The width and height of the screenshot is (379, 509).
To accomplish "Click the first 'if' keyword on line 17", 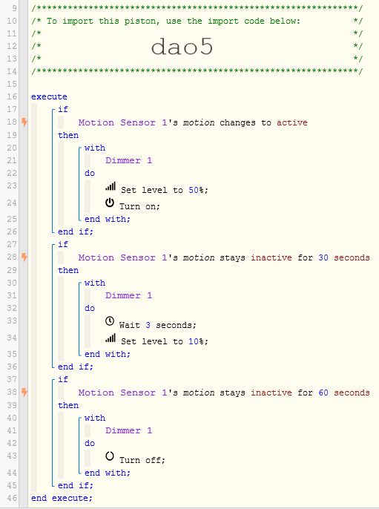I will 63,109.
